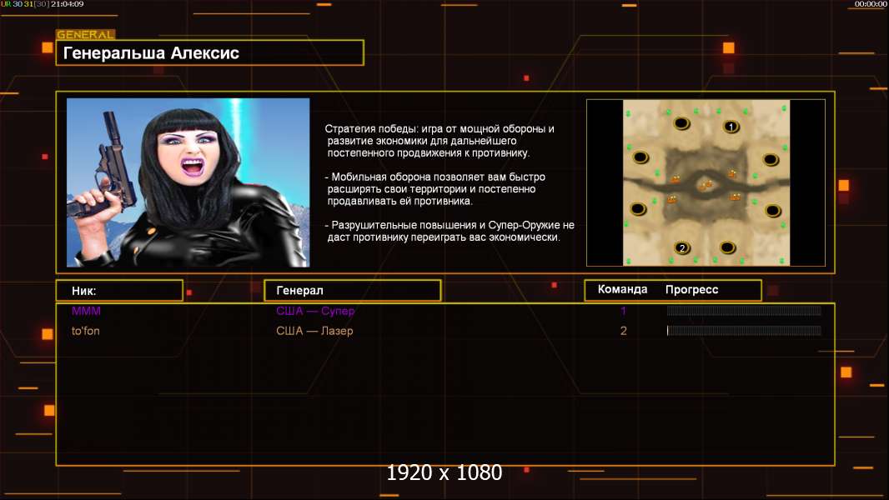Select player MMM in the list
The height and width of the screenshot is (500, 889).
(86, 311)
